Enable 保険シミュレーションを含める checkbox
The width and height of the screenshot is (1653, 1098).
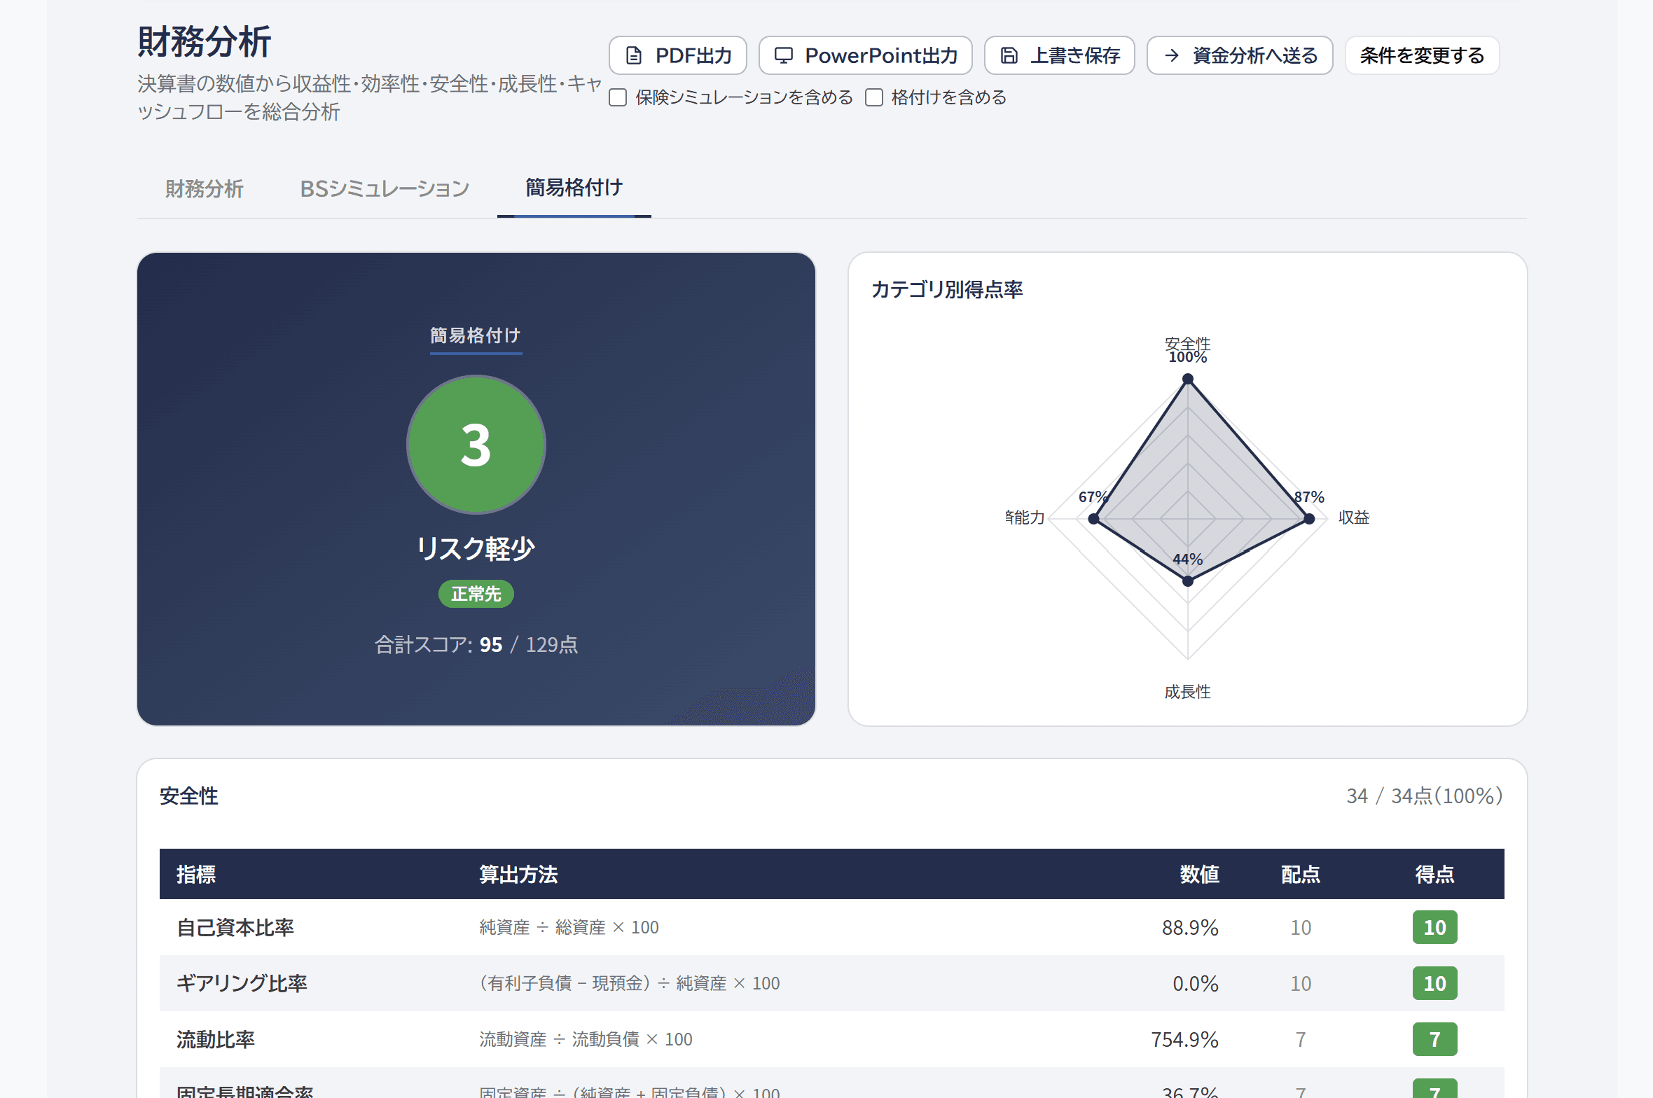[618, 97]
